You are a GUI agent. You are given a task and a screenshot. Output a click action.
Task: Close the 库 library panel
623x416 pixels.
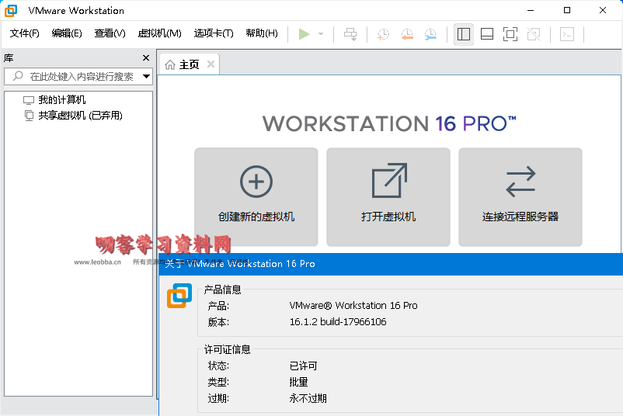coord(146,58)
